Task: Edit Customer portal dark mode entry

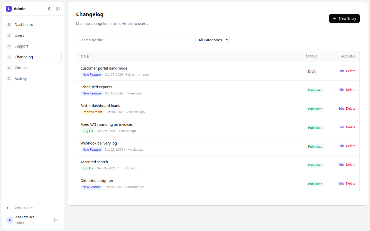Action: coord(341,71)
